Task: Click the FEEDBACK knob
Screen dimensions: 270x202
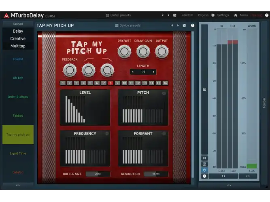Action: coord(70,70)
